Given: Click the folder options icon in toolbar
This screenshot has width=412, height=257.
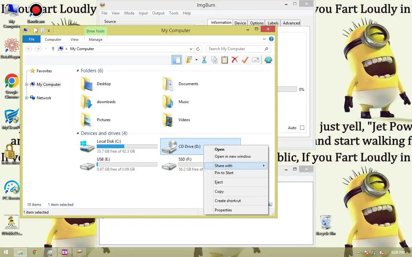Looking at the screenshot, I should tap(189, 60).
